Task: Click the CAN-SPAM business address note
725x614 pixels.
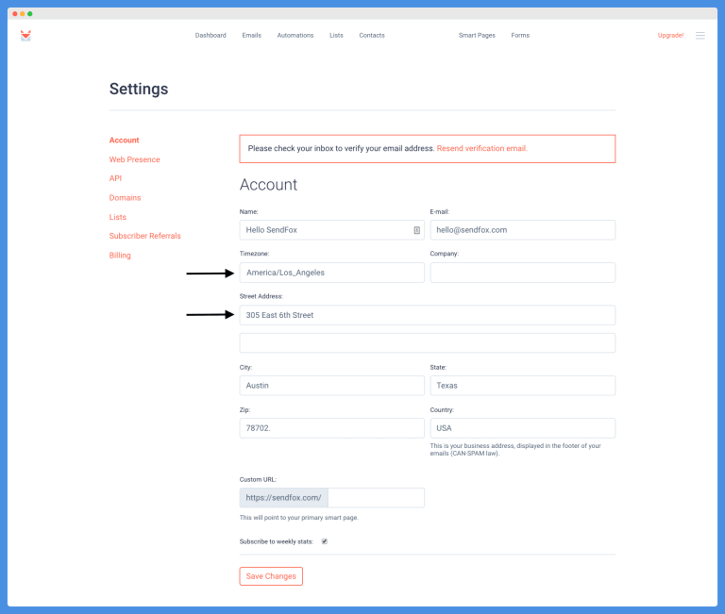Action: (x=515, y=450)
